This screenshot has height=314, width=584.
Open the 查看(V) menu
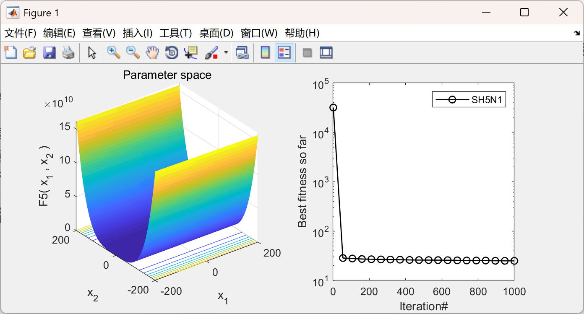99,33
